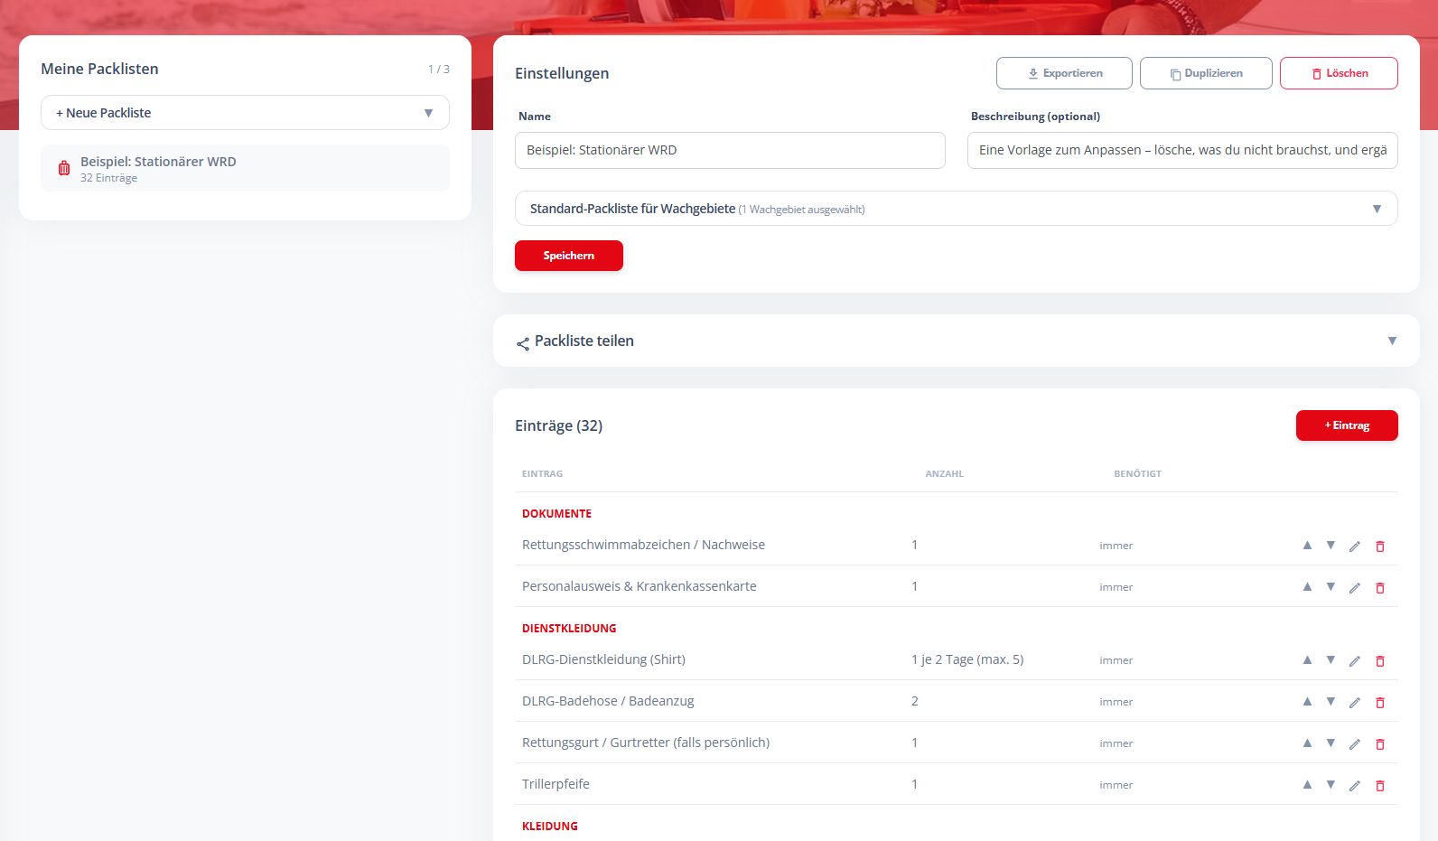This screenshot has height=841, width=1438.
Task: Delete Trillerpfeife entry
Action: [1380, 786]
